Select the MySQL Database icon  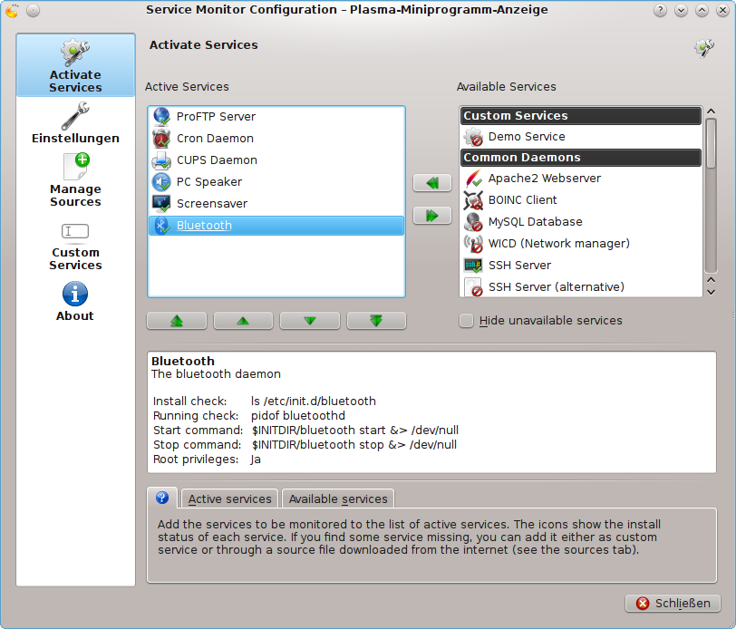tap(473, 221)
